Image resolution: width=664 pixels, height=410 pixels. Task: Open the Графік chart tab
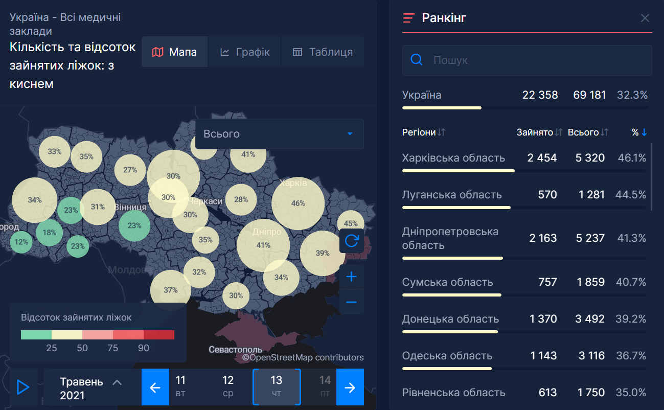pos(245,52)
